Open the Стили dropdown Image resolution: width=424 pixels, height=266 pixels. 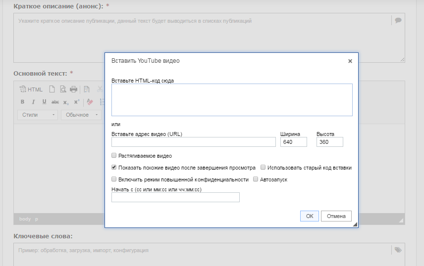(38, 115)
